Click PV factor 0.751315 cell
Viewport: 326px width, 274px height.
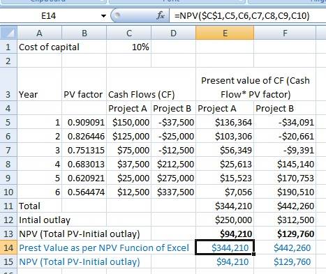[x=84, y=150]
